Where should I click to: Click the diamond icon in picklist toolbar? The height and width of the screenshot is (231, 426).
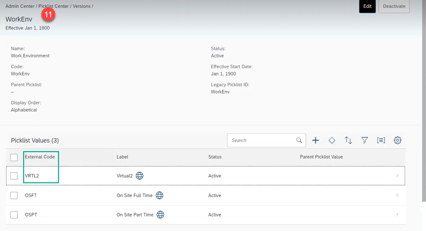click(332, 140)
